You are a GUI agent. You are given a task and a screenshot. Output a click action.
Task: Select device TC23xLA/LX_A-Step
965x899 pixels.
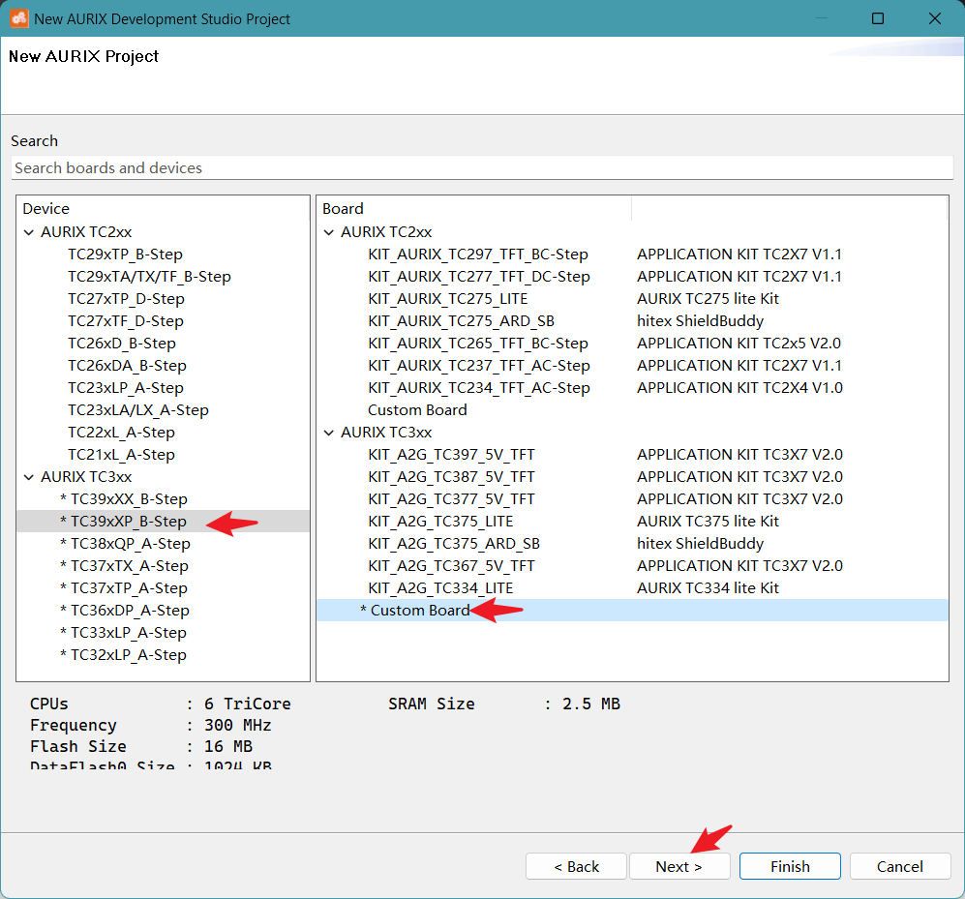point(137,409)
